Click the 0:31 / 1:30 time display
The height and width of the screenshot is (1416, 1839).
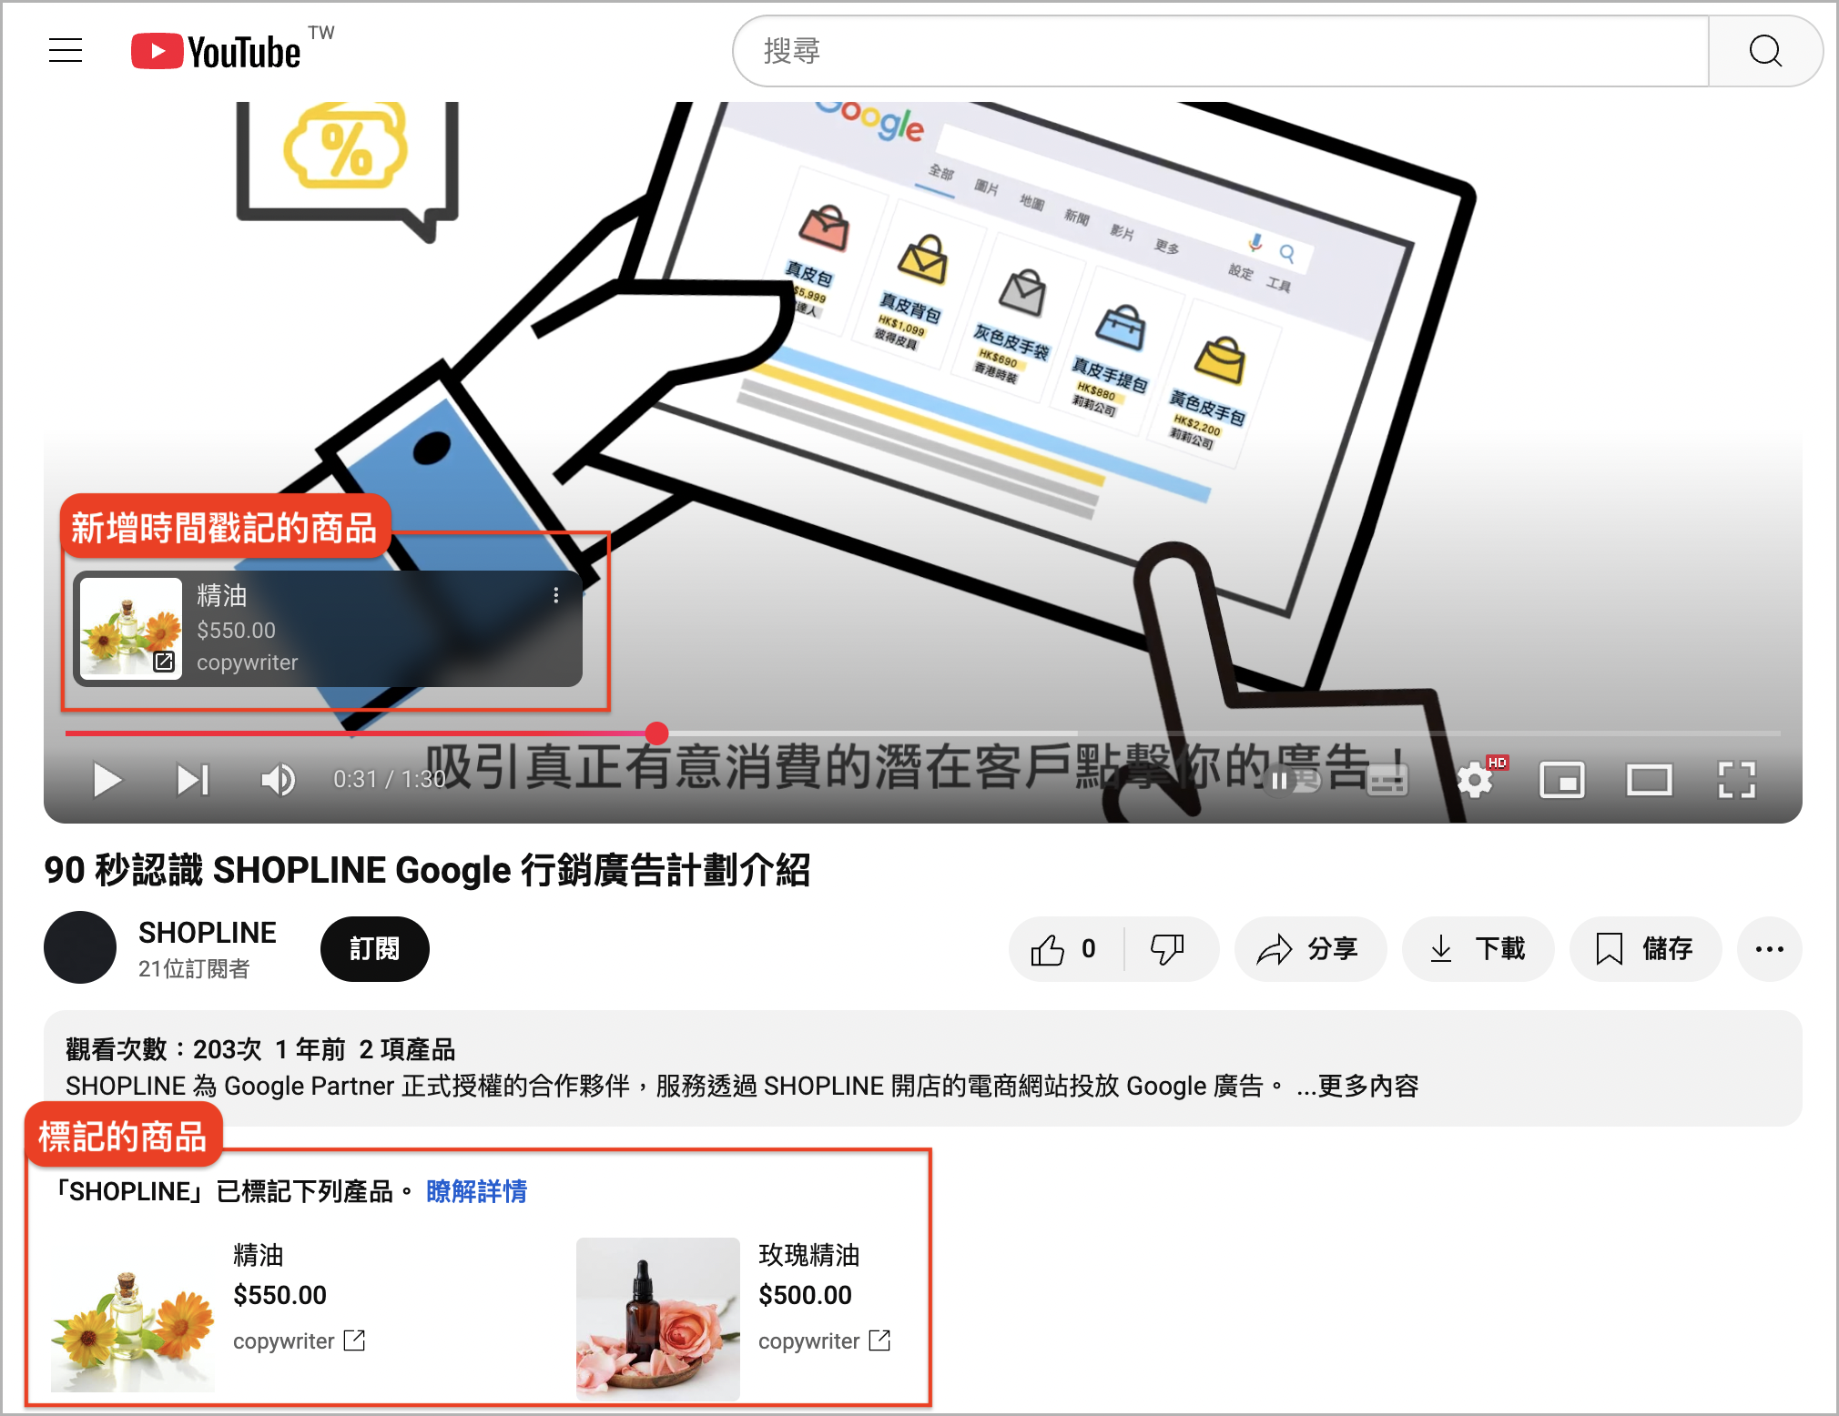click(390, 780)
